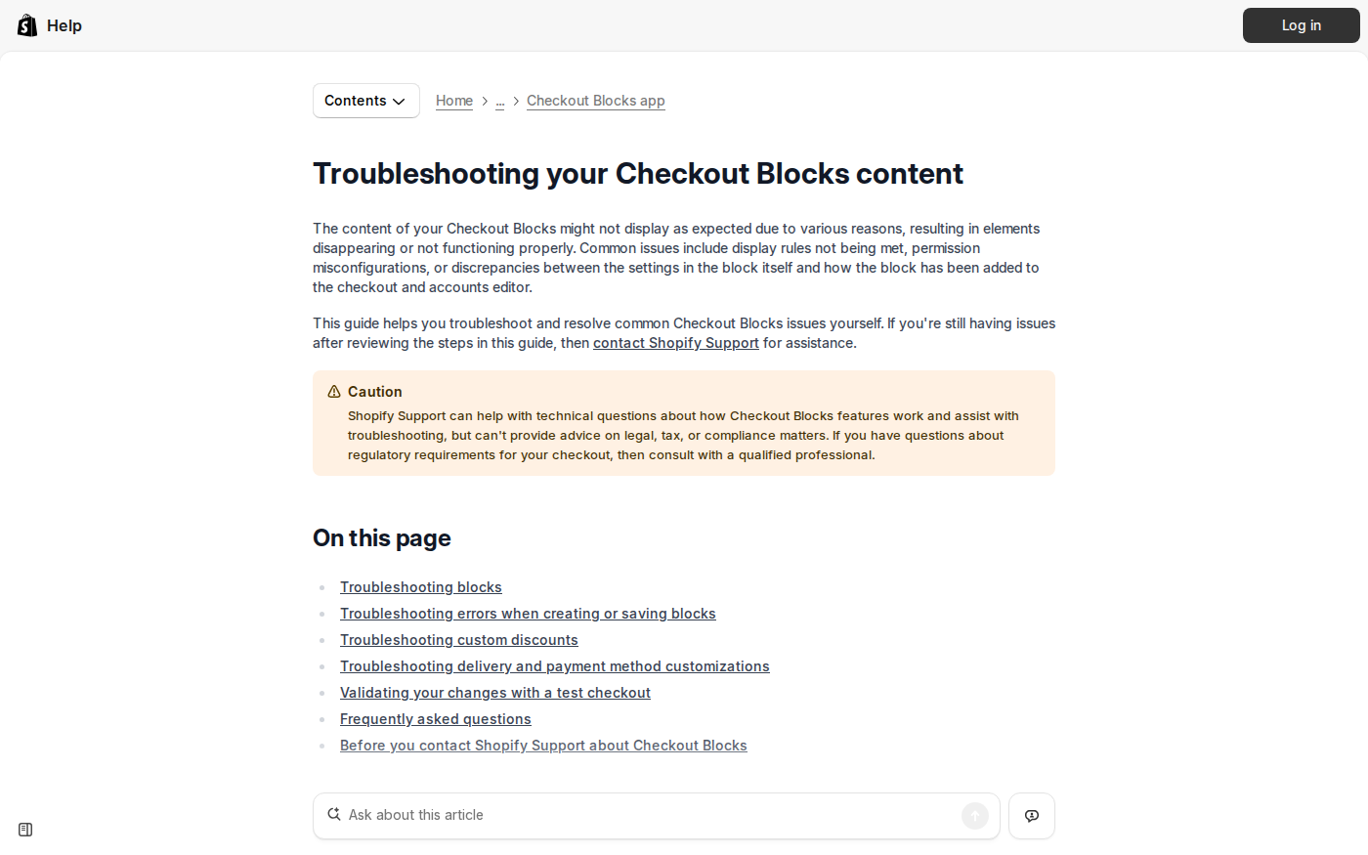This screenshot has width=1368, height=855.
Task: Click the send arrow icon in ask field
Action: click(x=974, y=816)
